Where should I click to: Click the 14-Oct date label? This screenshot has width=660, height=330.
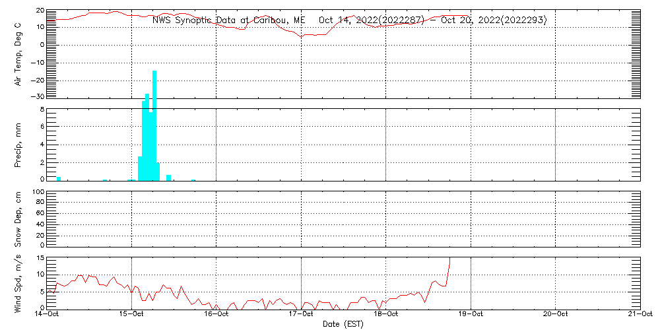48,314
